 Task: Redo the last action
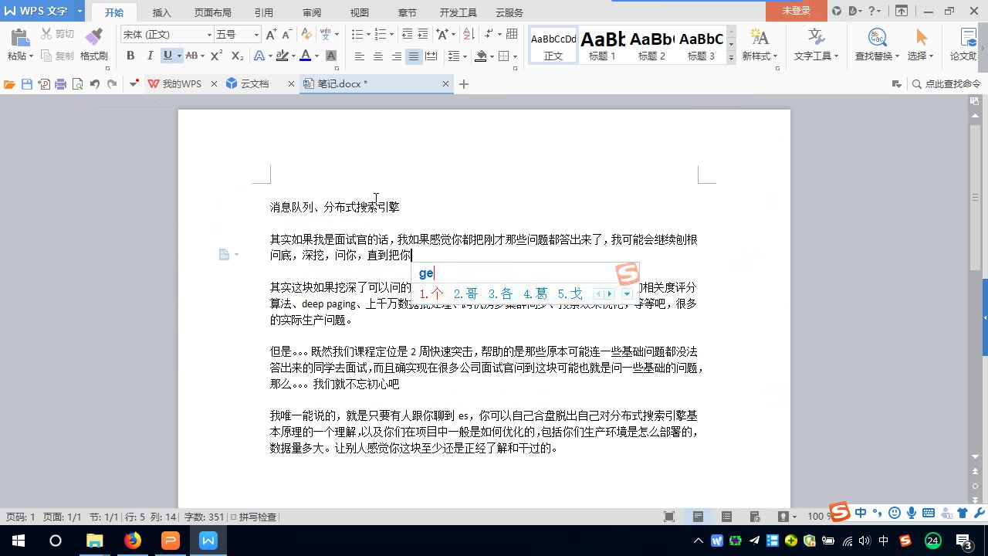click(112, 84)
